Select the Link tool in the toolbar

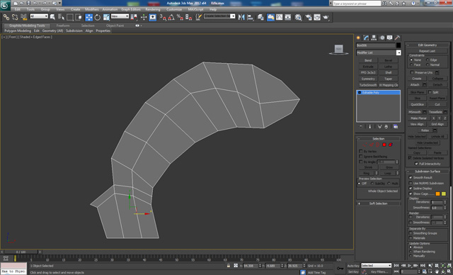[x=6, y=17]
